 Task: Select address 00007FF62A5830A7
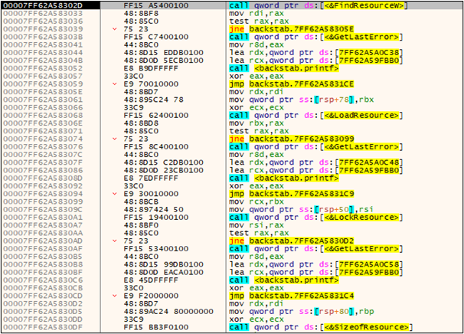pyautogui.click(x=43, y=225)
